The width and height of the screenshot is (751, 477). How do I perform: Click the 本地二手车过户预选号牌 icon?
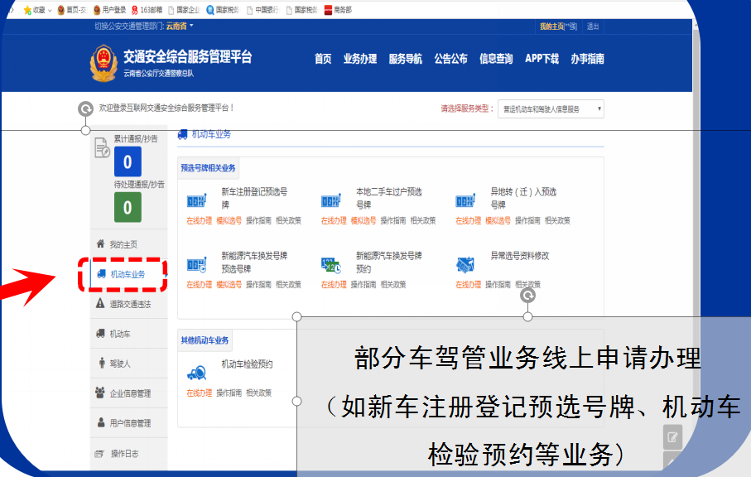click(330, 201)
